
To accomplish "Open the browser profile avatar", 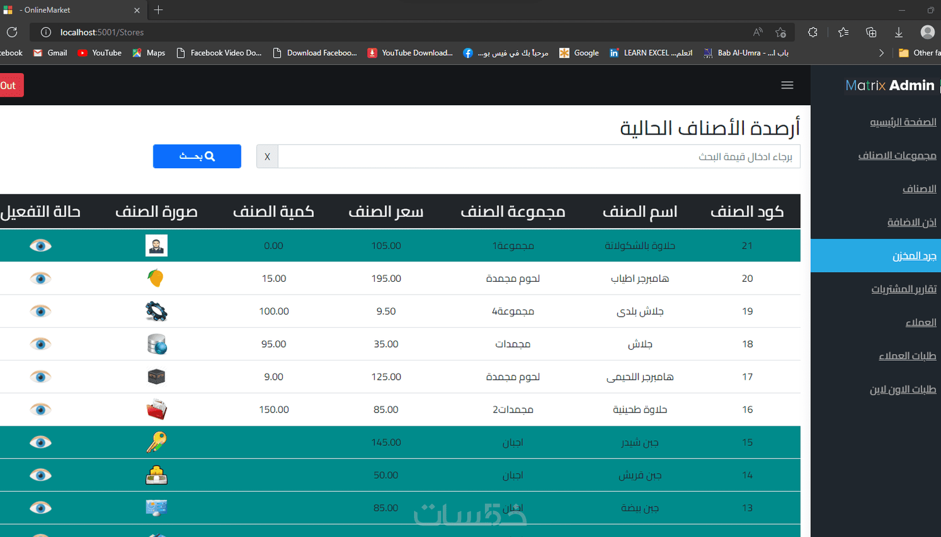I will (928, 32).
